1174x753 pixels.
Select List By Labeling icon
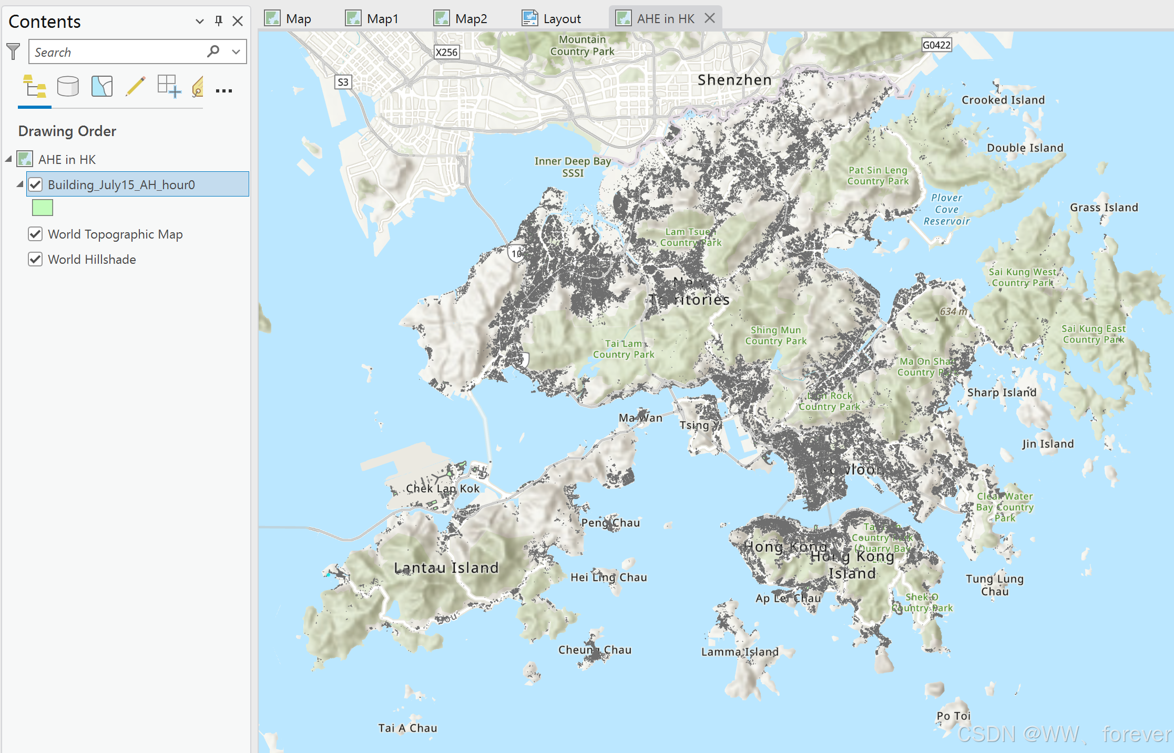pos(198,87)
